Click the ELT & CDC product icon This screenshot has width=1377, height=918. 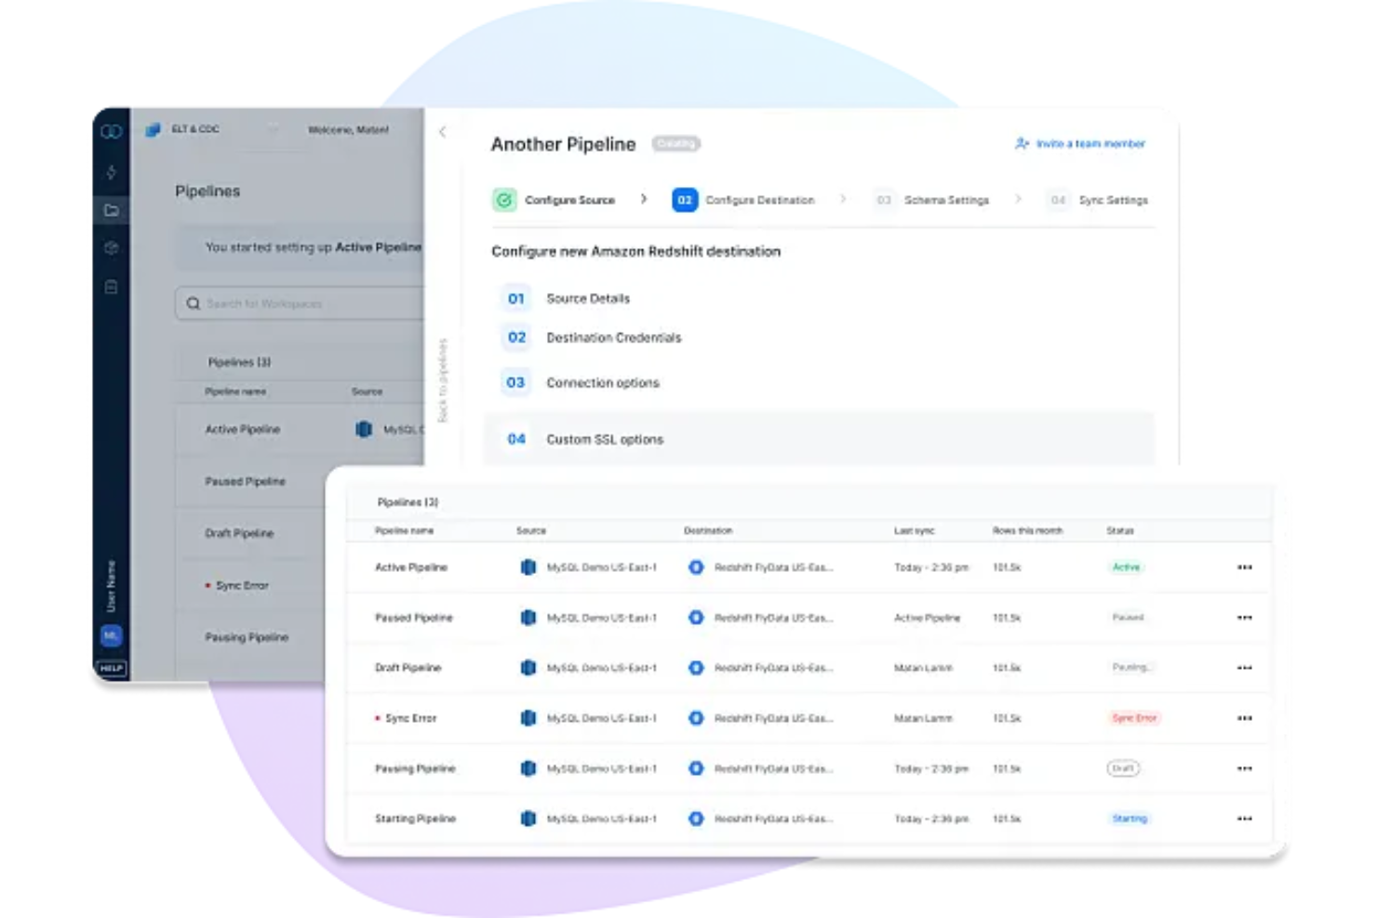point(153,130)
